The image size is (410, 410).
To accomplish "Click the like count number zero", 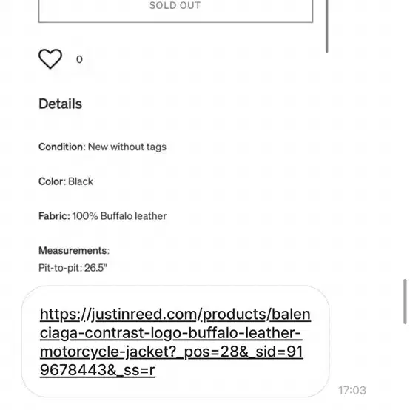I will [x=79, y=59].
